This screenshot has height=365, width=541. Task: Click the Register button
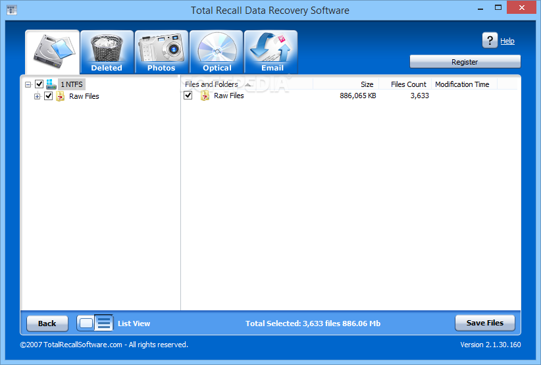coord(465,62)
